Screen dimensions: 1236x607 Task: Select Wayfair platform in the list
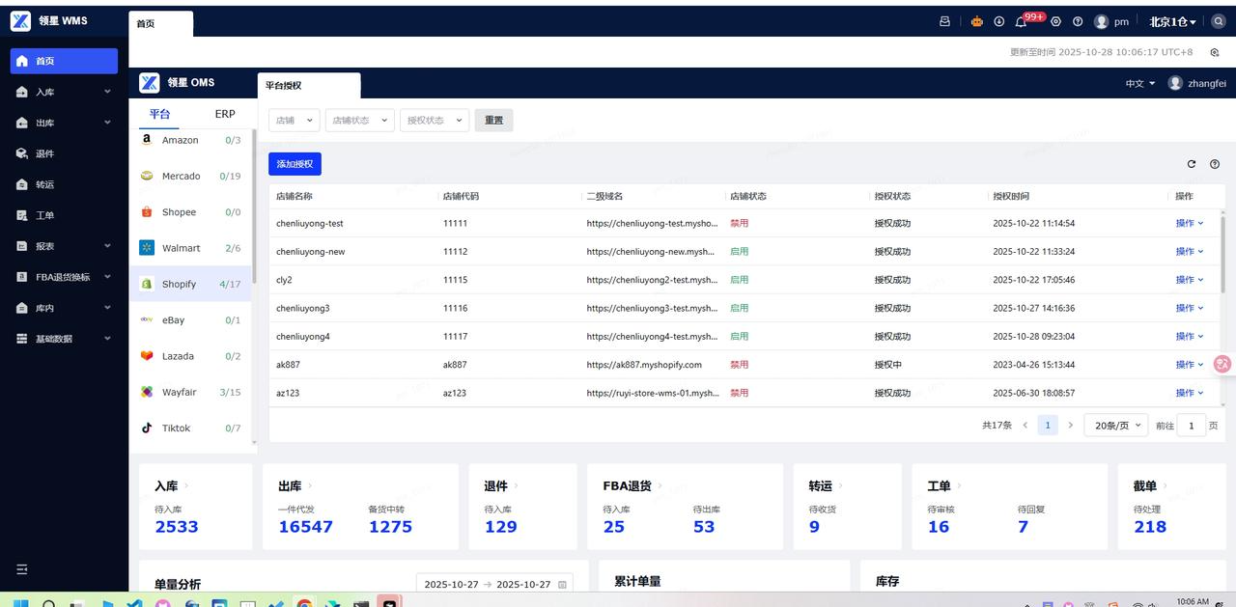[190, 392]
